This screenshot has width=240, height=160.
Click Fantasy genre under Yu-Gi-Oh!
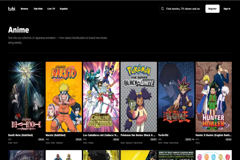[x=166, y=143]
